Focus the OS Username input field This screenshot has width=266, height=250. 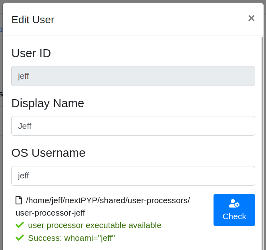(x=133, y=176)
